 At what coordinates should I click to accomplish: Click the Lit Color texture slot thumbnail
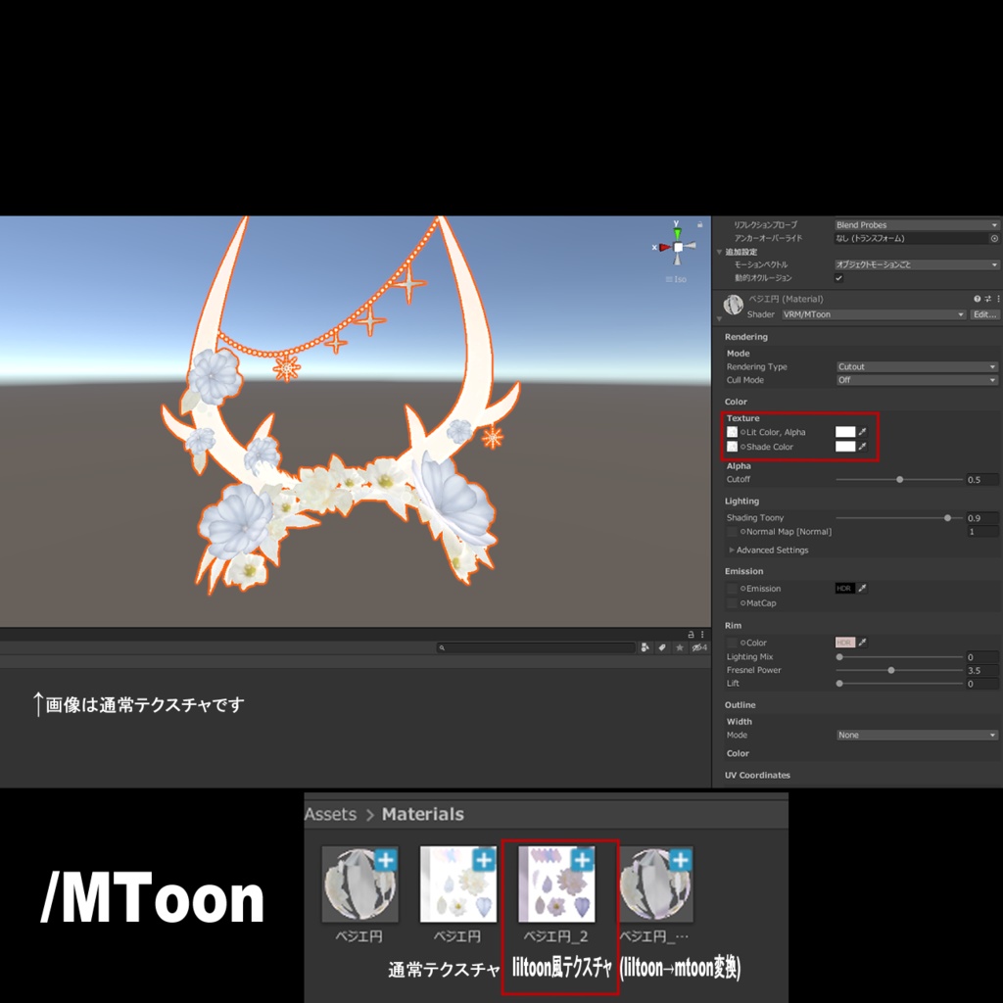tap(732, 432)
